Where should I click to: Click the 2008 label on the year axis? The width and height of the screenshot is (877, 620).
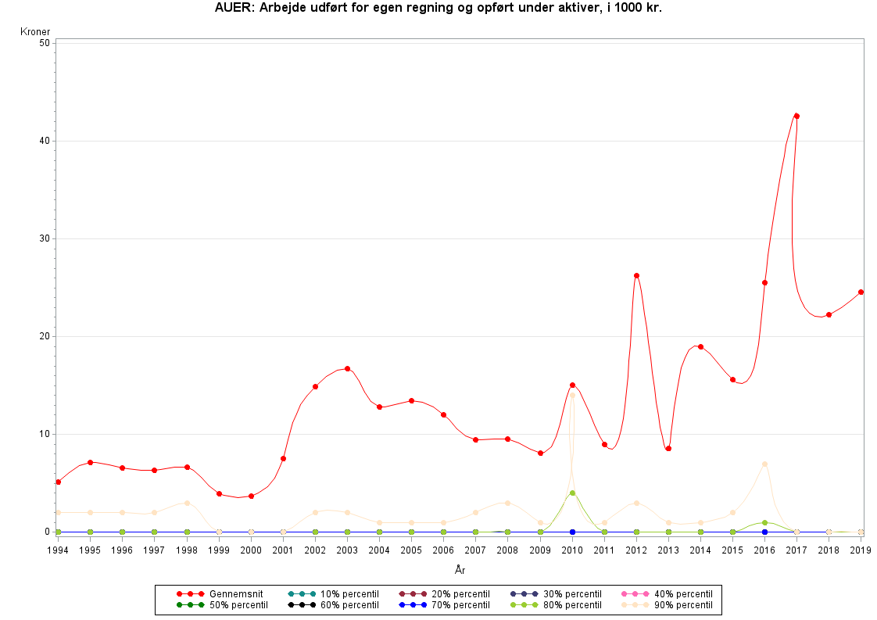507,550
